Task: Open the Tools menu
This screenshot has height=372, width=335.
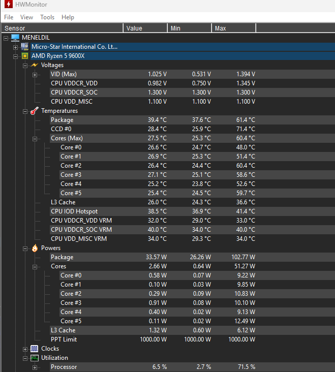Action: click(47, 17)
